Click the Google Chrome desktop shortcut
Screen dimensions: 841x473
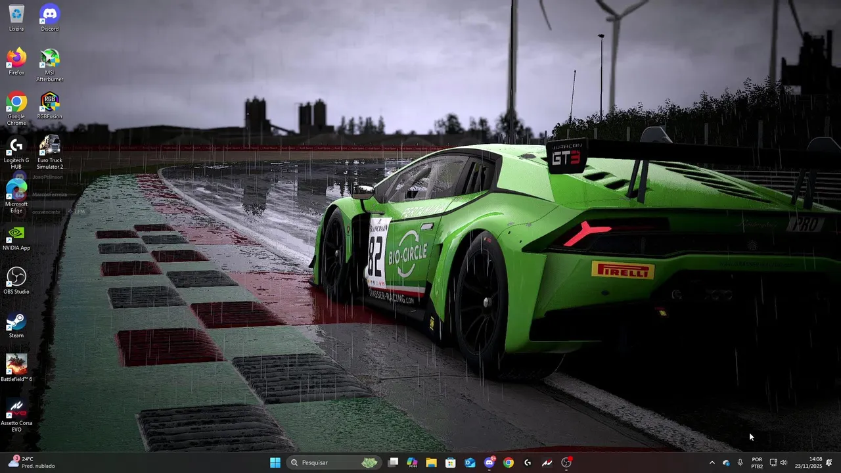click(x=16, y=109)
